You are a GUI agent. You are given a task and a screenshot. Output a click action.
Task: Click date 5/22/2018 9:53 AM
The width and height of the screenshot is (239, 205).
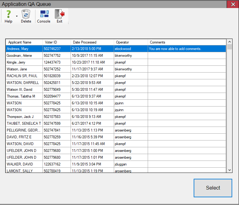[86, 83]
